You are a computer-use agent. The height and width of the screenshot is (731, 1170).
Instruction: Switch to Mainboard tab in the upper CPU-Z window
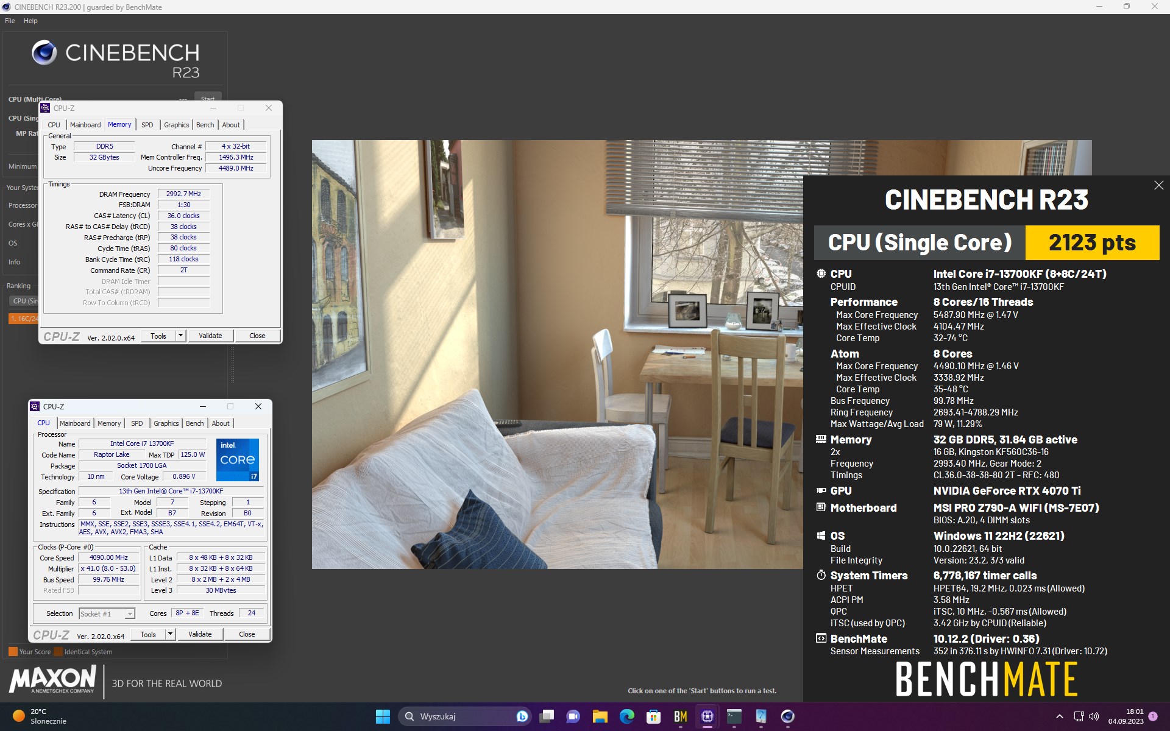(x=85, y=125)
